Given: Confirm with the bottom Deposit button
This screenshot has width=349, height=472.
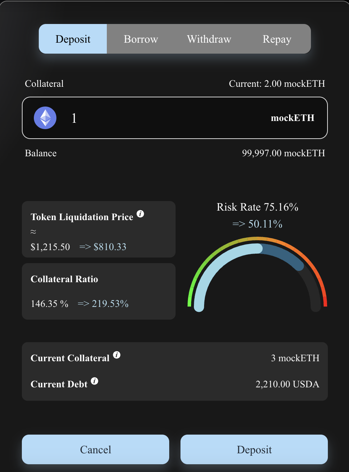Looking at the screenshot, I should (x=254, y=449).
